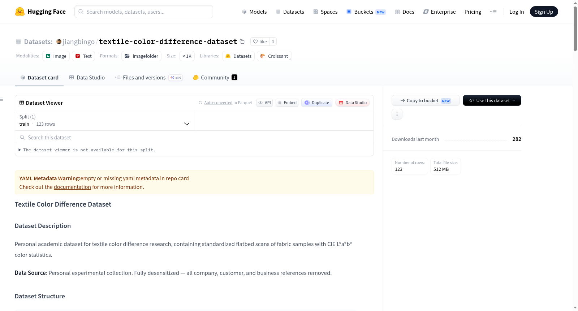Open the three-dot more options button
Image resolution: width=578 pixels, height=311 pixels.
397,114
